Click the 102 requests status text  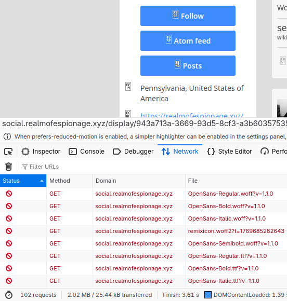tap(38, 295)
